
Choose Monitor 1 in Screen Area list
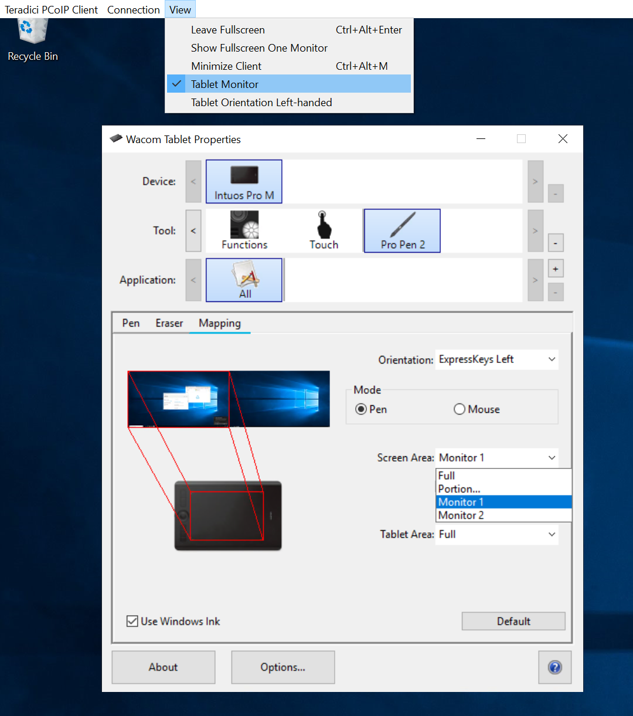[x=504, y=502]
